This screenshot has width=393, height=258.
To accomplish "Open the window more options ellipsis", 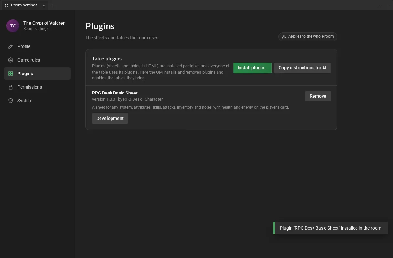I will (x=388, y=5).
